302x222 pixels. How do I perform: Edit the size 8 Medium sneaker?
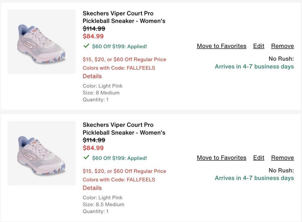coord(259,46)
